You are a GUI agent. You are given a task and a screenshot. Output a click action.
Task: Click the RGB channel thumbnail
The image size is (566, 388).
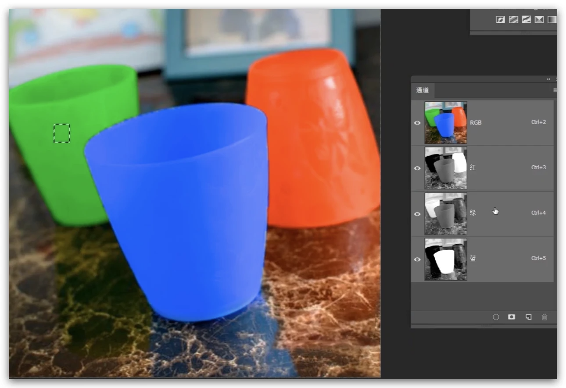[445, 123]
